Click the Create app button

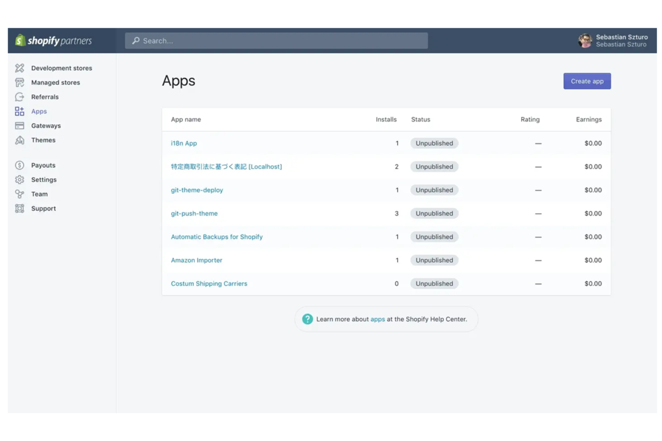pos(587,81)
